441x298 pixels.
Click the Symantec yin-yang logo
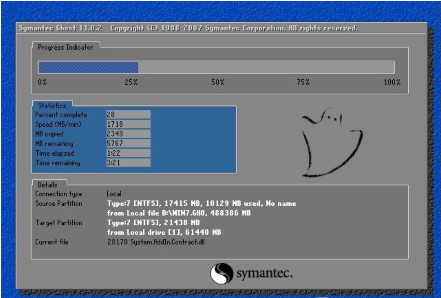pyautogui.click(x=222, y=273)
